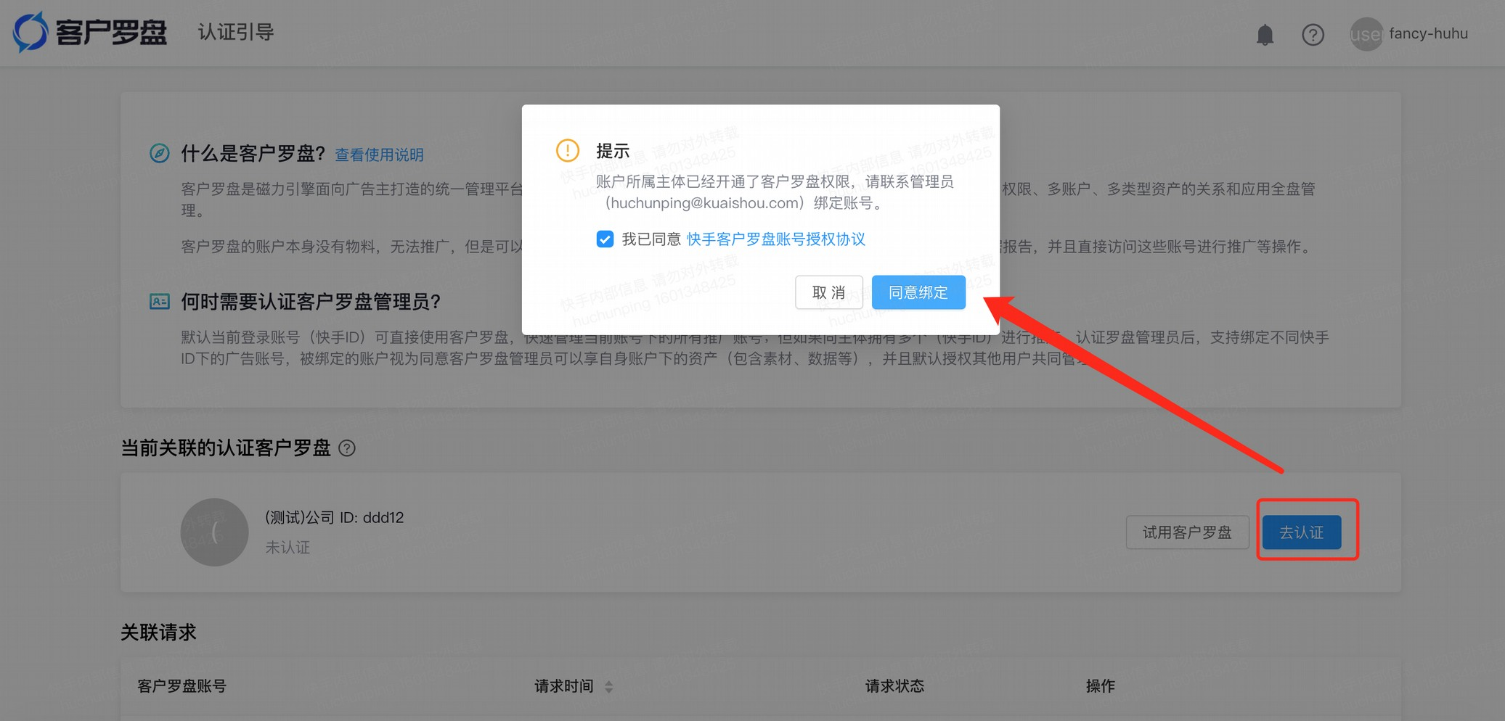Confirm binding with the 同意绑定 button

918,292
